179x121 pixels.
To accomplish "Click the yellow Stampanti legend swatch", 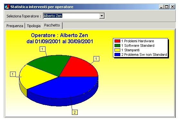I will (117, 50).
